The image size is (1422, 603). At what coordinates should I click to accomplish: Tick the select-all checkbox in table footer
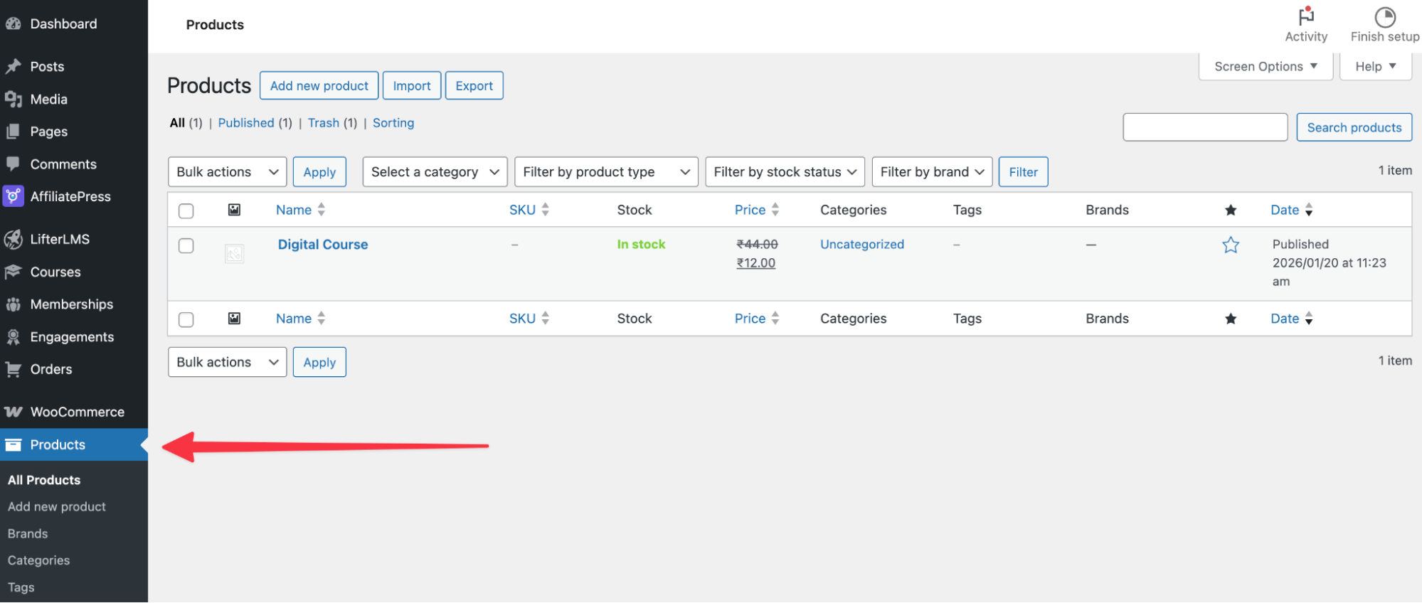186,320
